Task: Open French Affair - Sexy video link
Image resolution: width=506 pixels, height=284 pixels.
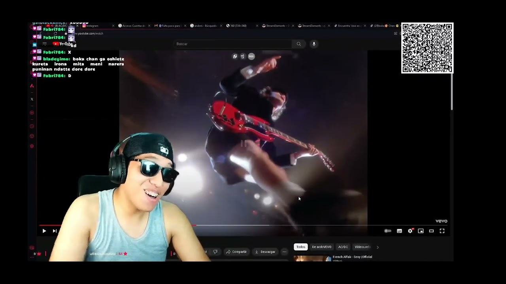Action: click(352, 258)
